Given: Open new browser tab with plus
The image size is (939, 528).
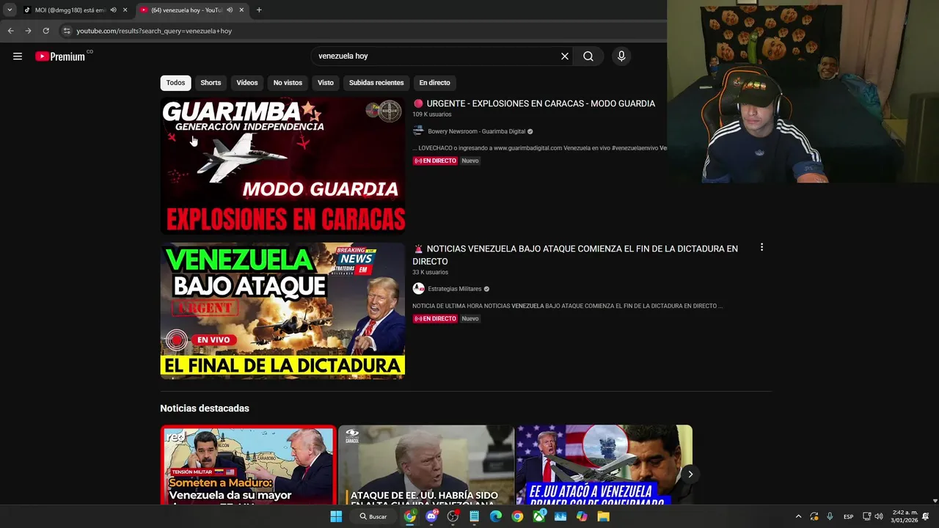Looking at the screenshot, I should [x=259, y=10].
